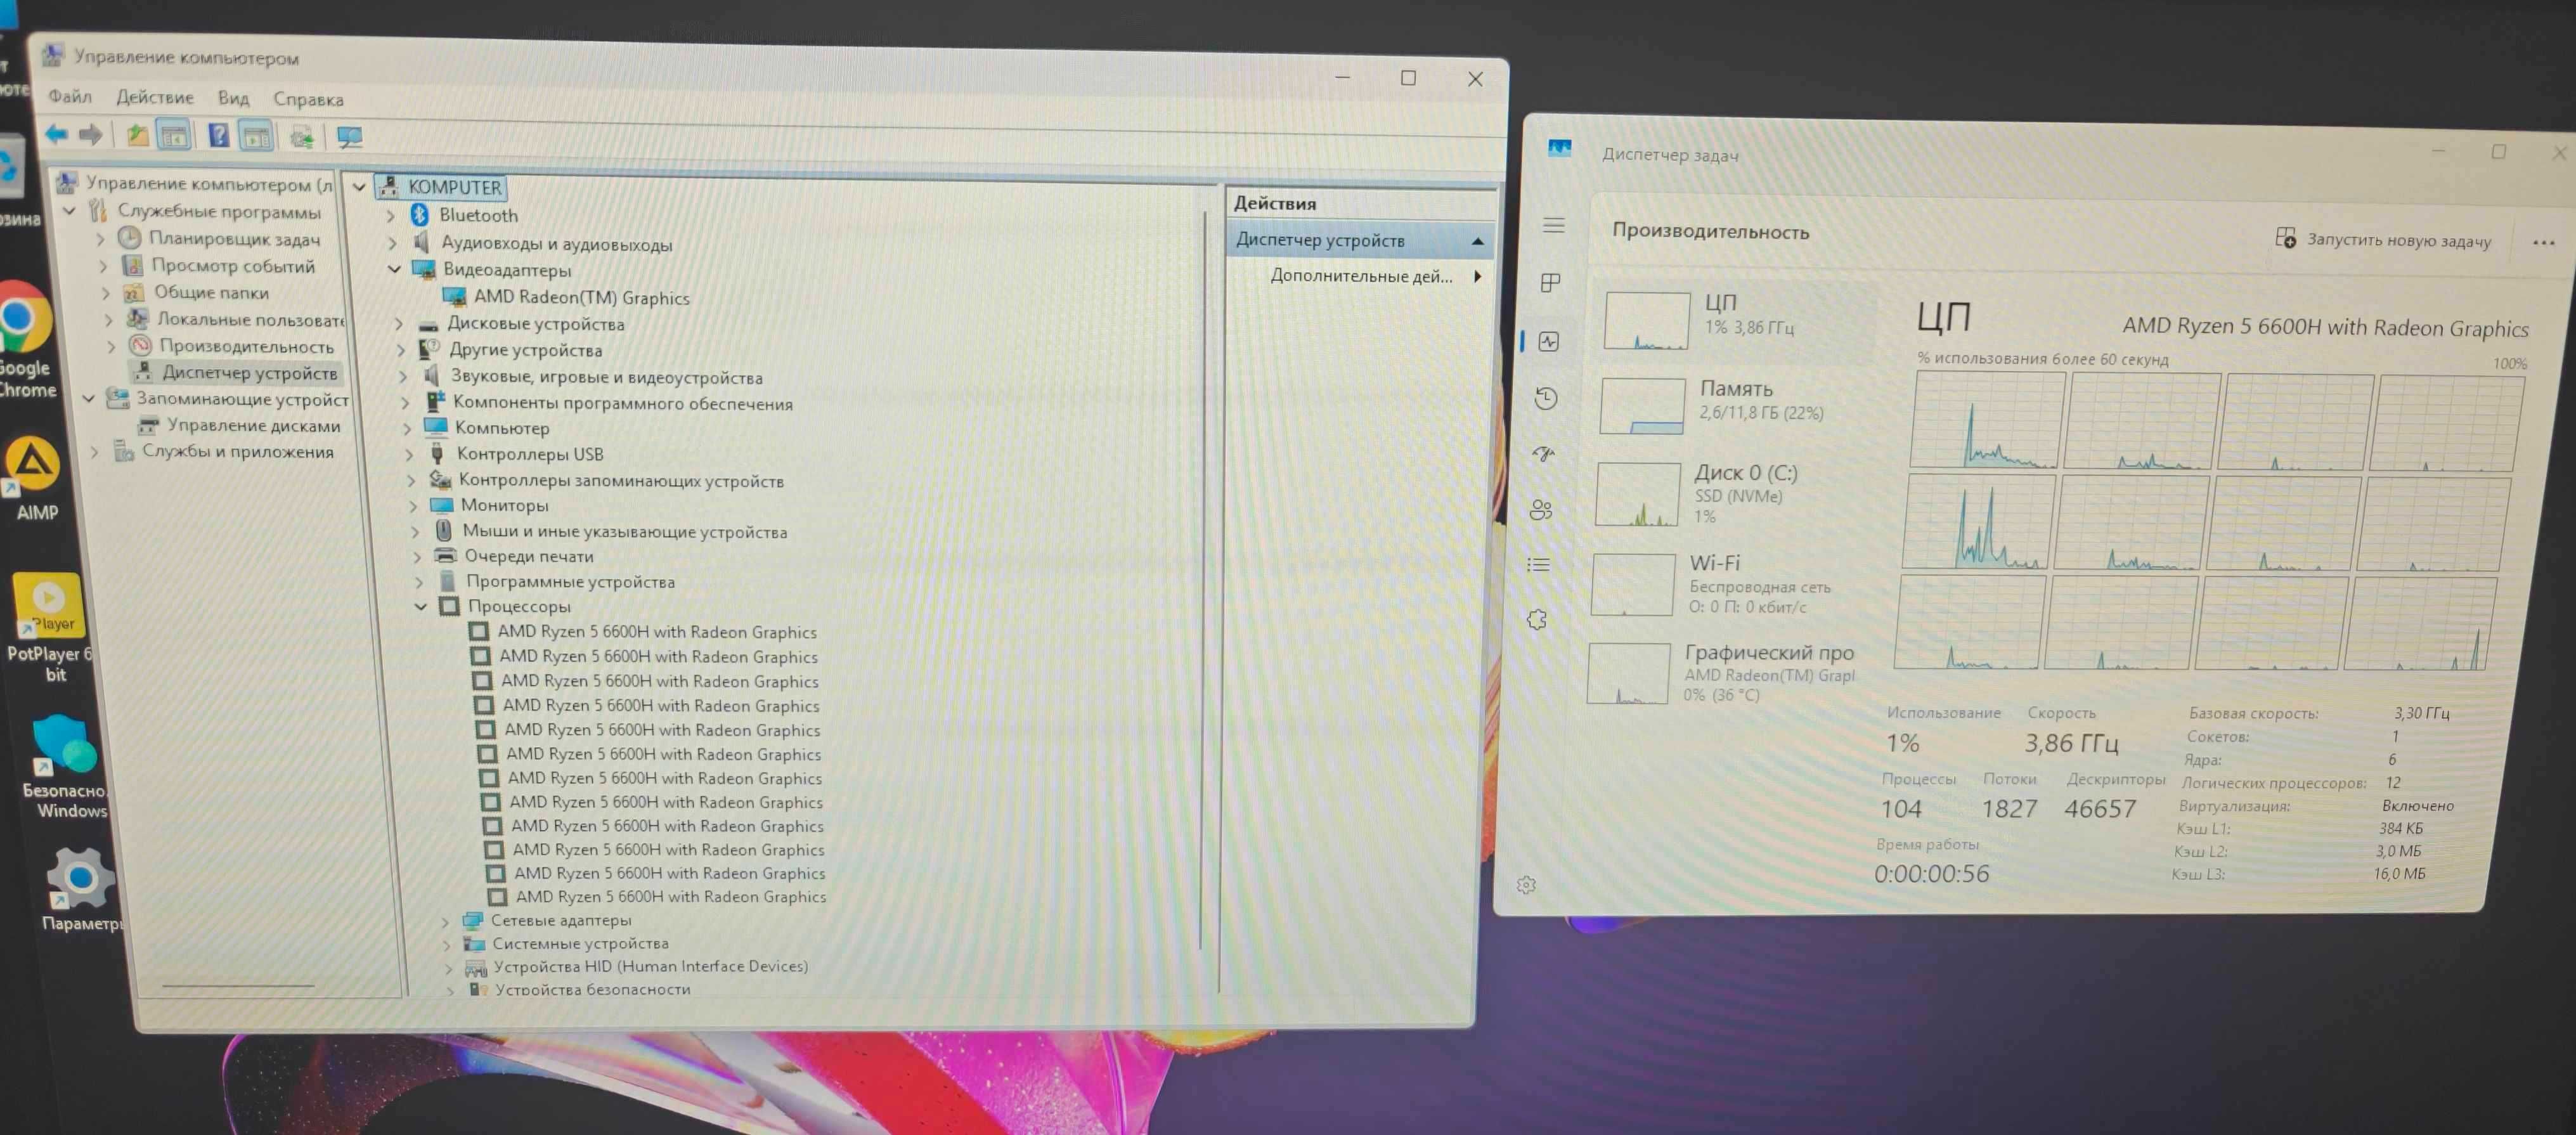Viewport: 2576px width, 1135px height.
Task: Open the Действие menu
Action: click(x=155, y=97)
